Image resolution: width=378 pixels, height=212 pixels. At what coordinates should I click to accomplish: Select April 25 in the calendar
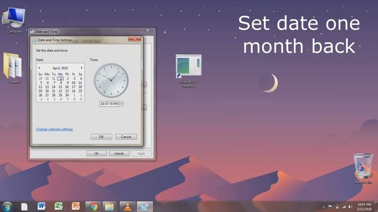pyautogui.click(x=80, y=91)
